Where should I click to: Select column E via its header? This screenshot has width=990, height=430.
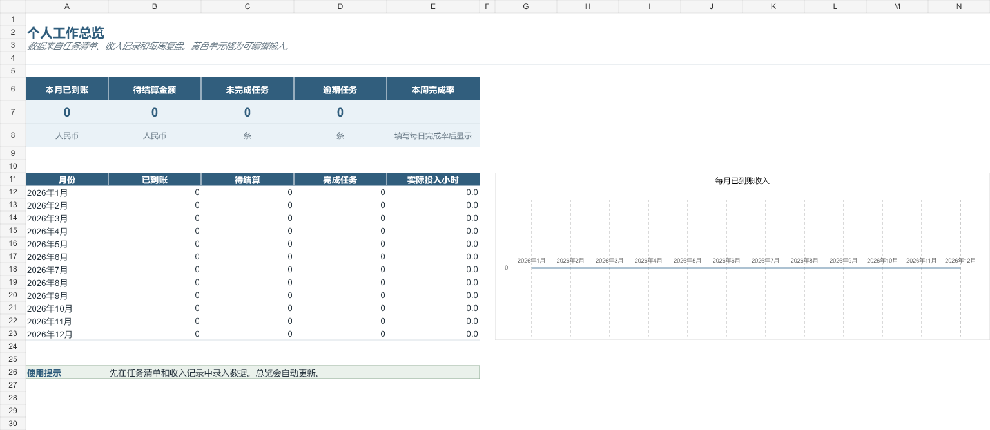[x=433, y=6]
